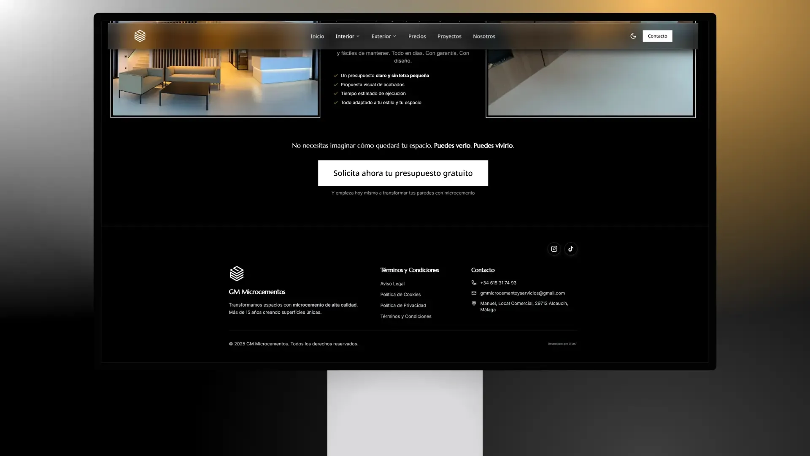810x456 pixels.
Task: Click the Desarrollado por DIMAP credit
Action: point(562,344)
